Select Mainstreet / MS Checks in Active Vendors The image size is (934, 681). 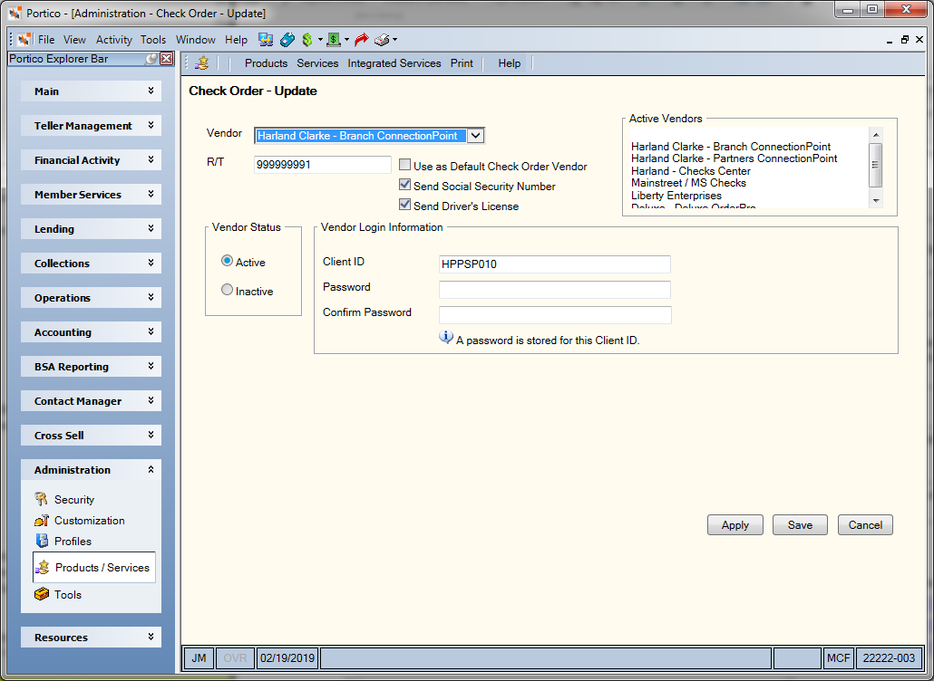click(688, 183)
